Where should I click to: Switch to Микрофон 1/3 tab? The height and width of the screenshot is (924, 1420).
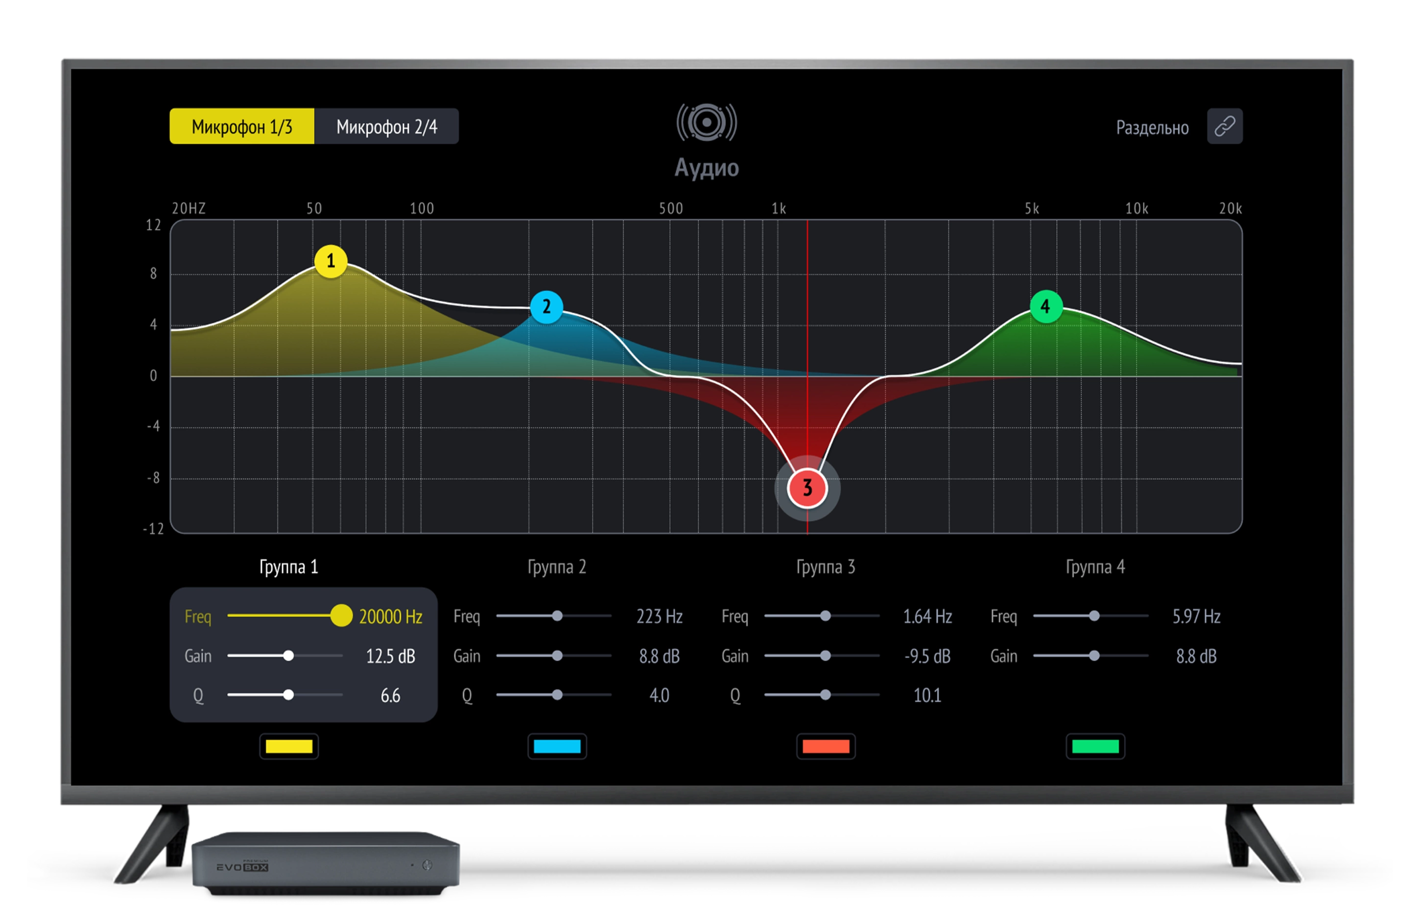tap(241, 126)
